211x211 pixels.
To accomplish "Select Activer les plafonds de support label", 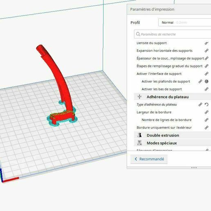I will click(166, 81).
